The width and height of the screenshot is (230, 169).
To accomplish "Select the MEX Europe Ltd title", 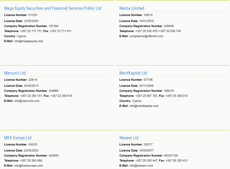I will (x=18, y=138).
